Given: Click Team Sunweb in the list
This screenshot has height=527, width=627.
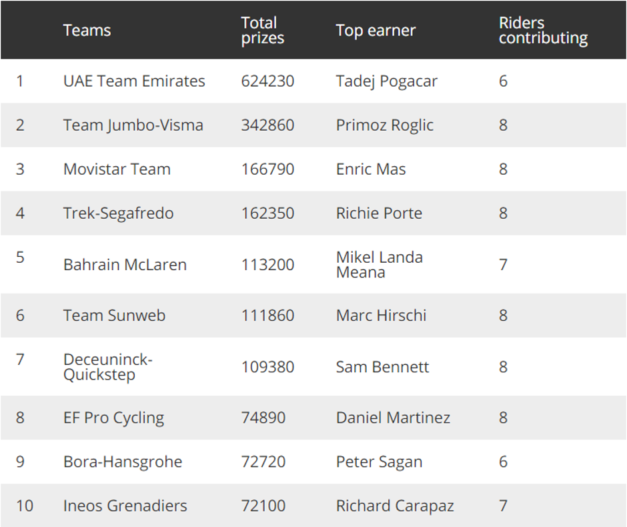Looking at the screenshot, I should tap(114, 316).
